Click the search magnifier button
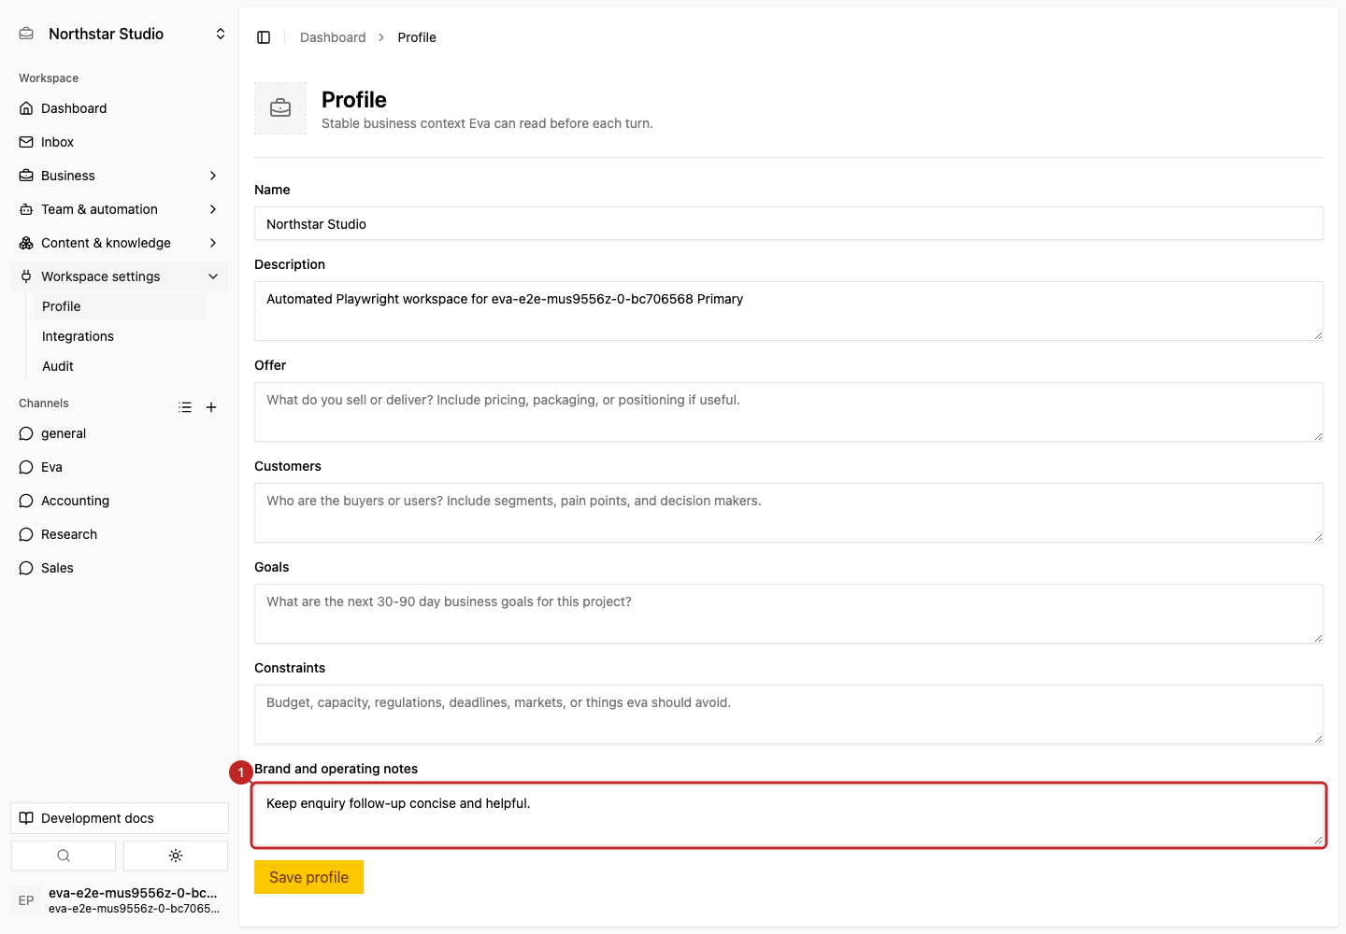1346x934 pixels. point(64,856)
